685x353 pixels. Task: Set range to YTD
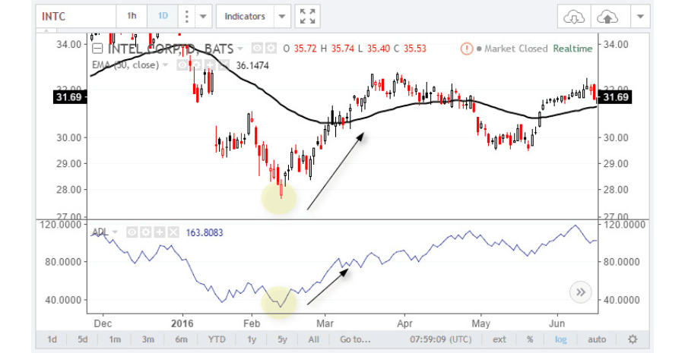[217, 339]
